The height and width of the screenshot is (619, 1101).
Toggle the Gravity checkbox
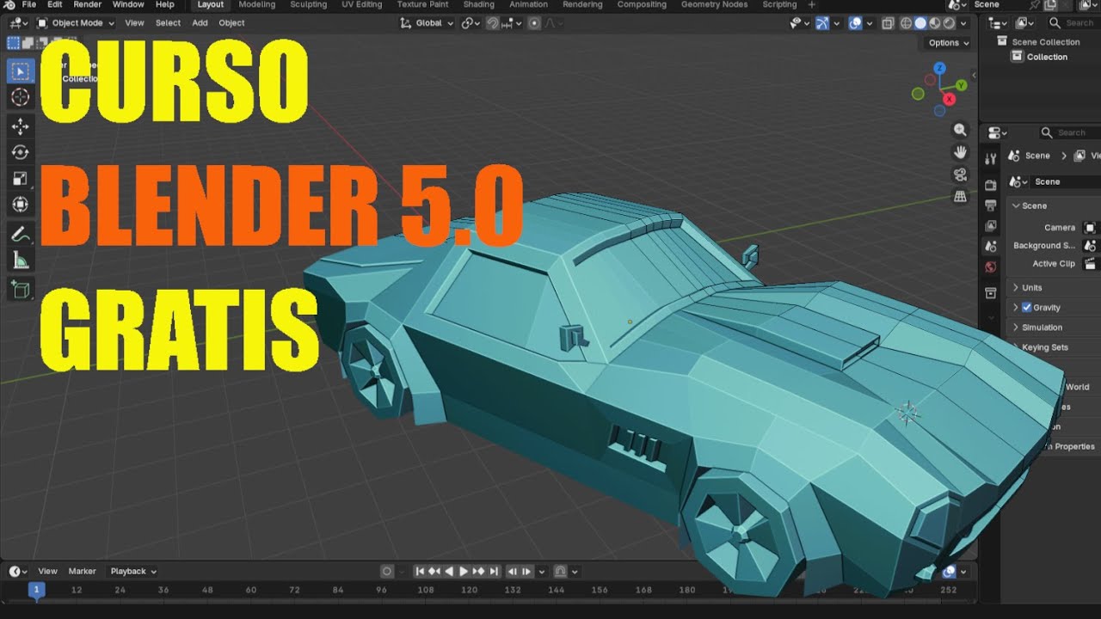click(1026, 308)
